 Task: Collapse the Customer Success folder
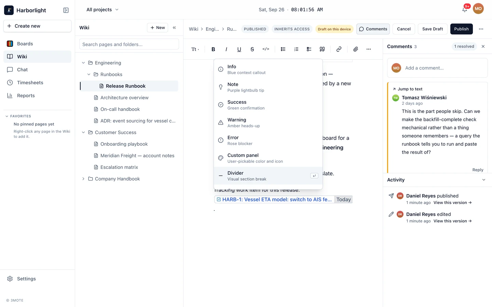coord(83,132)
